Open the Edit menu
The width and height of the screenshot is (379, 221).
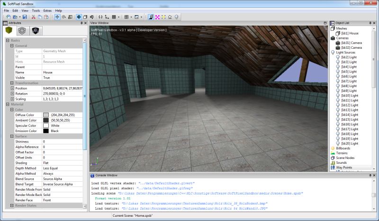15,10
